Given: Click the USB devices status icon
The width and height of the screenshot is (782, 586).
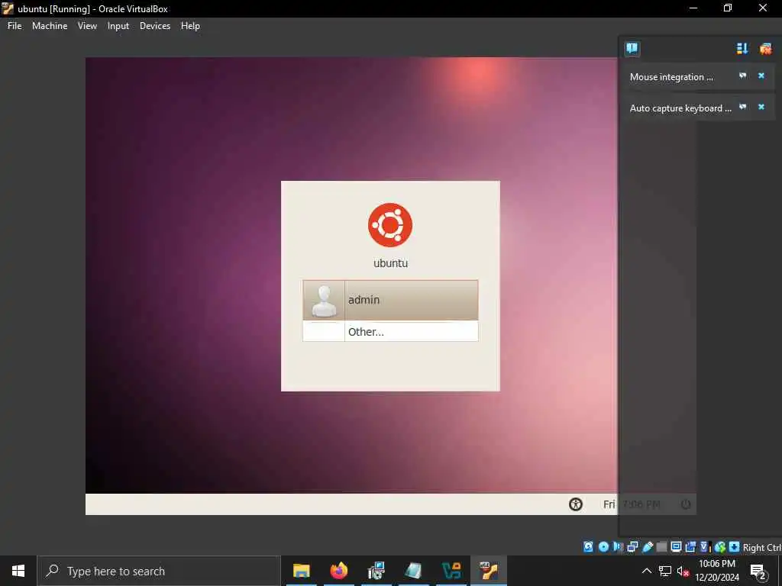Looking at the screenshot, I should (x=648, y=547).
